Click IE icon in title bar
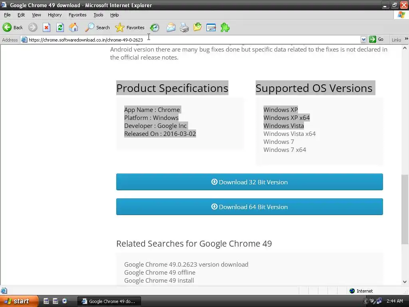This screenshot has height=307, width=409. (4, 5)
